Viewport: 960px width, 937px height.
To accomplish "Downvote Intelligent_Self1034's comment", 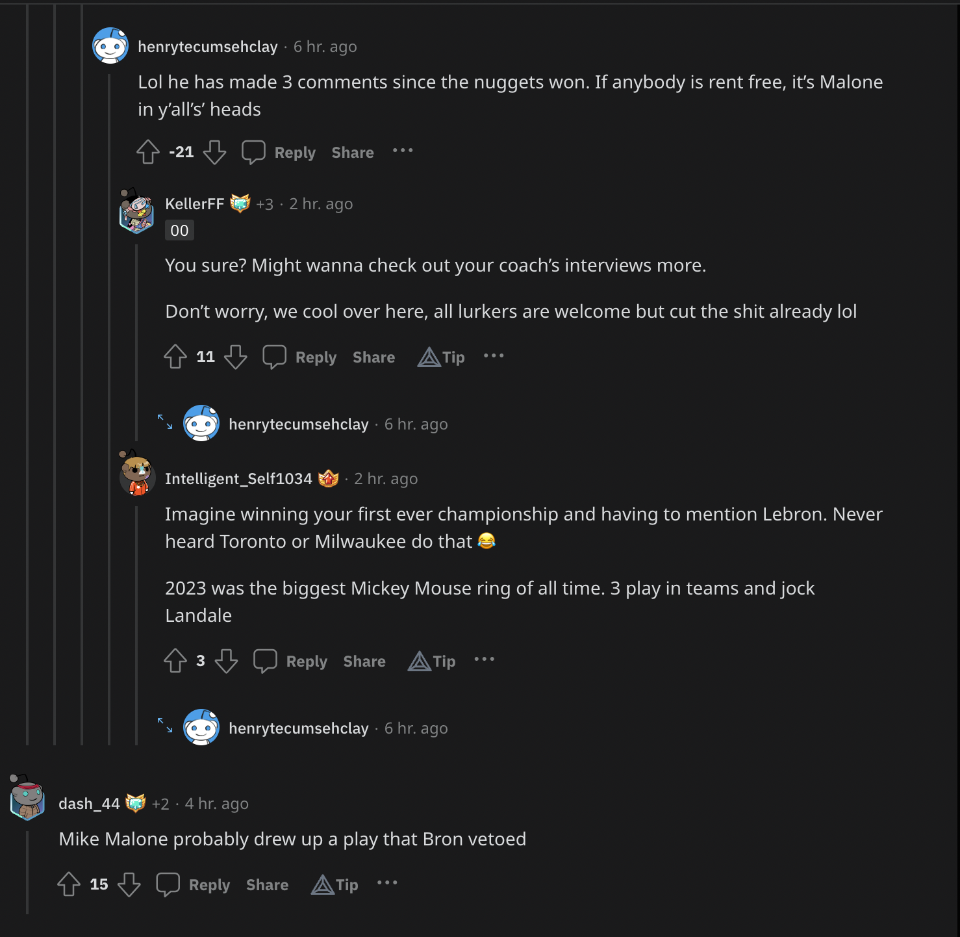I will point(226,661).
